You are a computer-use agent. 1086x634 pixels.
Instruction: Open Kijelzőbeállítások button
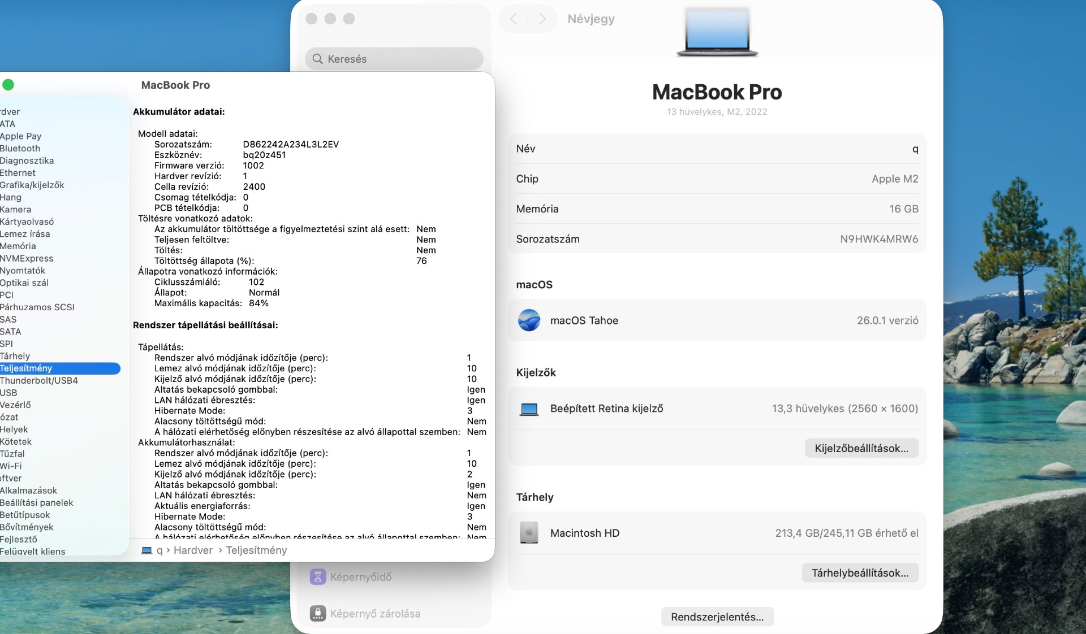[x=861, y=448]
